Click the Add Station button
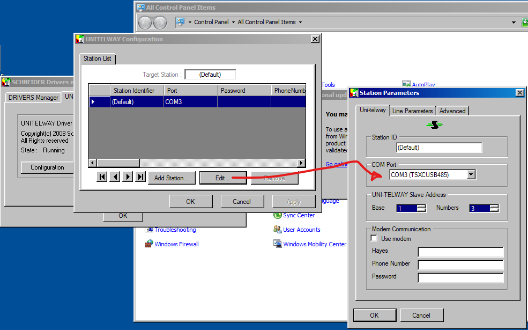Image resolution: width=528 pixels, height=330 pixels. point(171,178)
